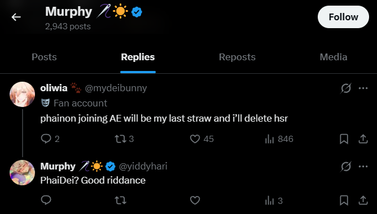377x214 pixels.
Task: Select the Reposts tab
Action: pyautogui.click(x=237, y=57)
